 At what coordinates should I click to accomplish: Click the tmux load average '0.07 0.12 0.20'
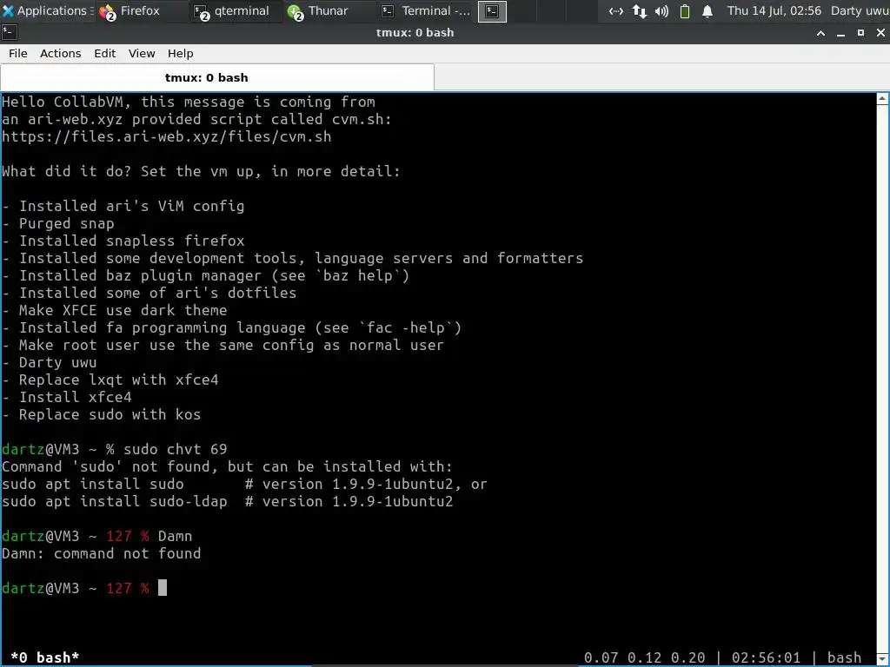644,657
